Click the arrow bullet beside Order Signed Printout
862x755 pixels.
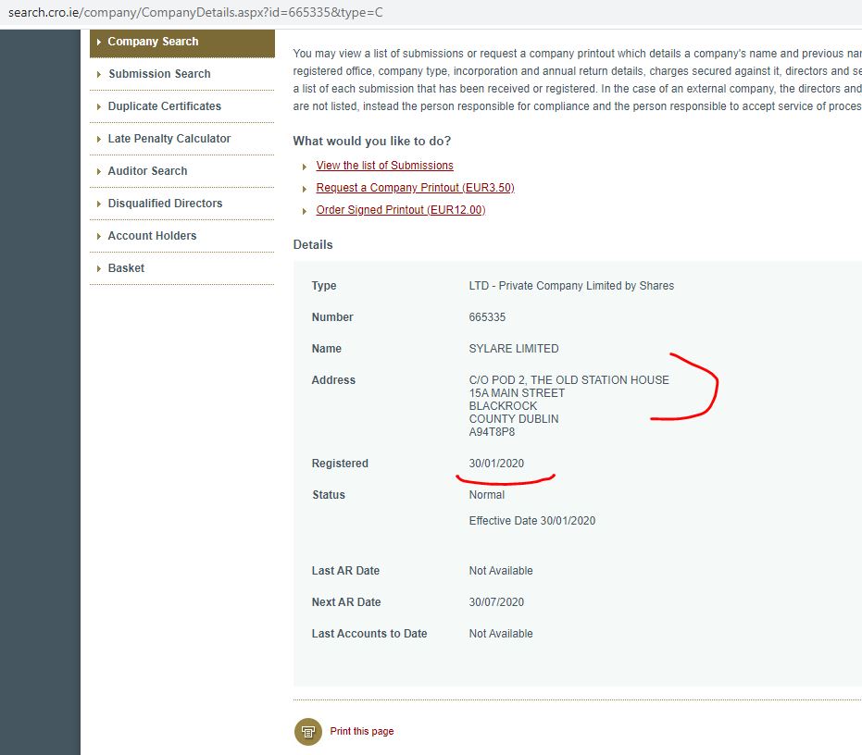[305, 211]
